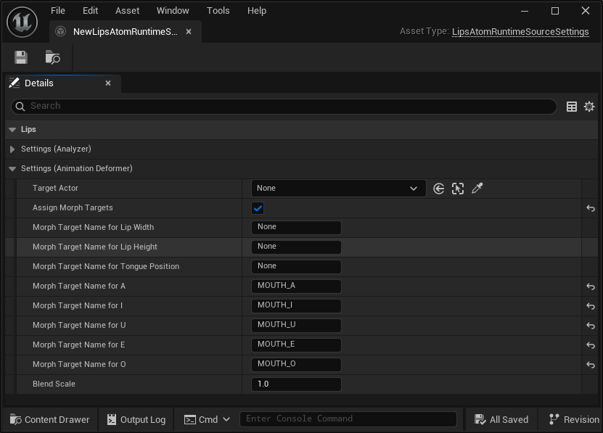Open the Tools menu

pyautogui.click(x=218, y=11)
